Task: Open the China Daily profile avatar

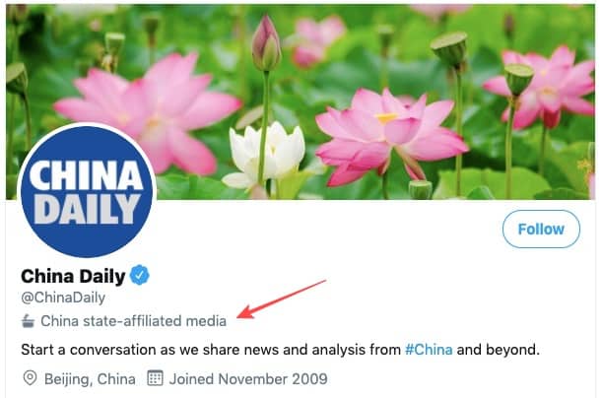Action: tap(87, 192)
